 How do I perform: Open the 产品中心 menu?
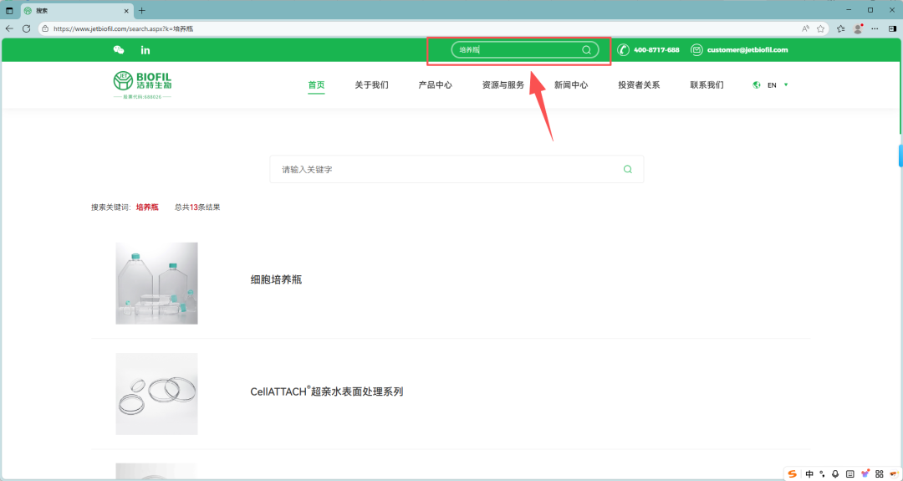(x=436, y=84)
